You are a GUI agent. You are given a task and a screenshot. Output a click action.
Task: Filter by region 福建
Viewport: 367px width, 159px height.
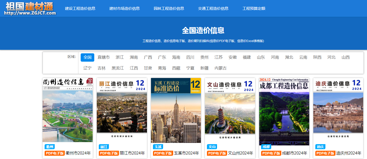pyautogui.click(x=247, y=57)
